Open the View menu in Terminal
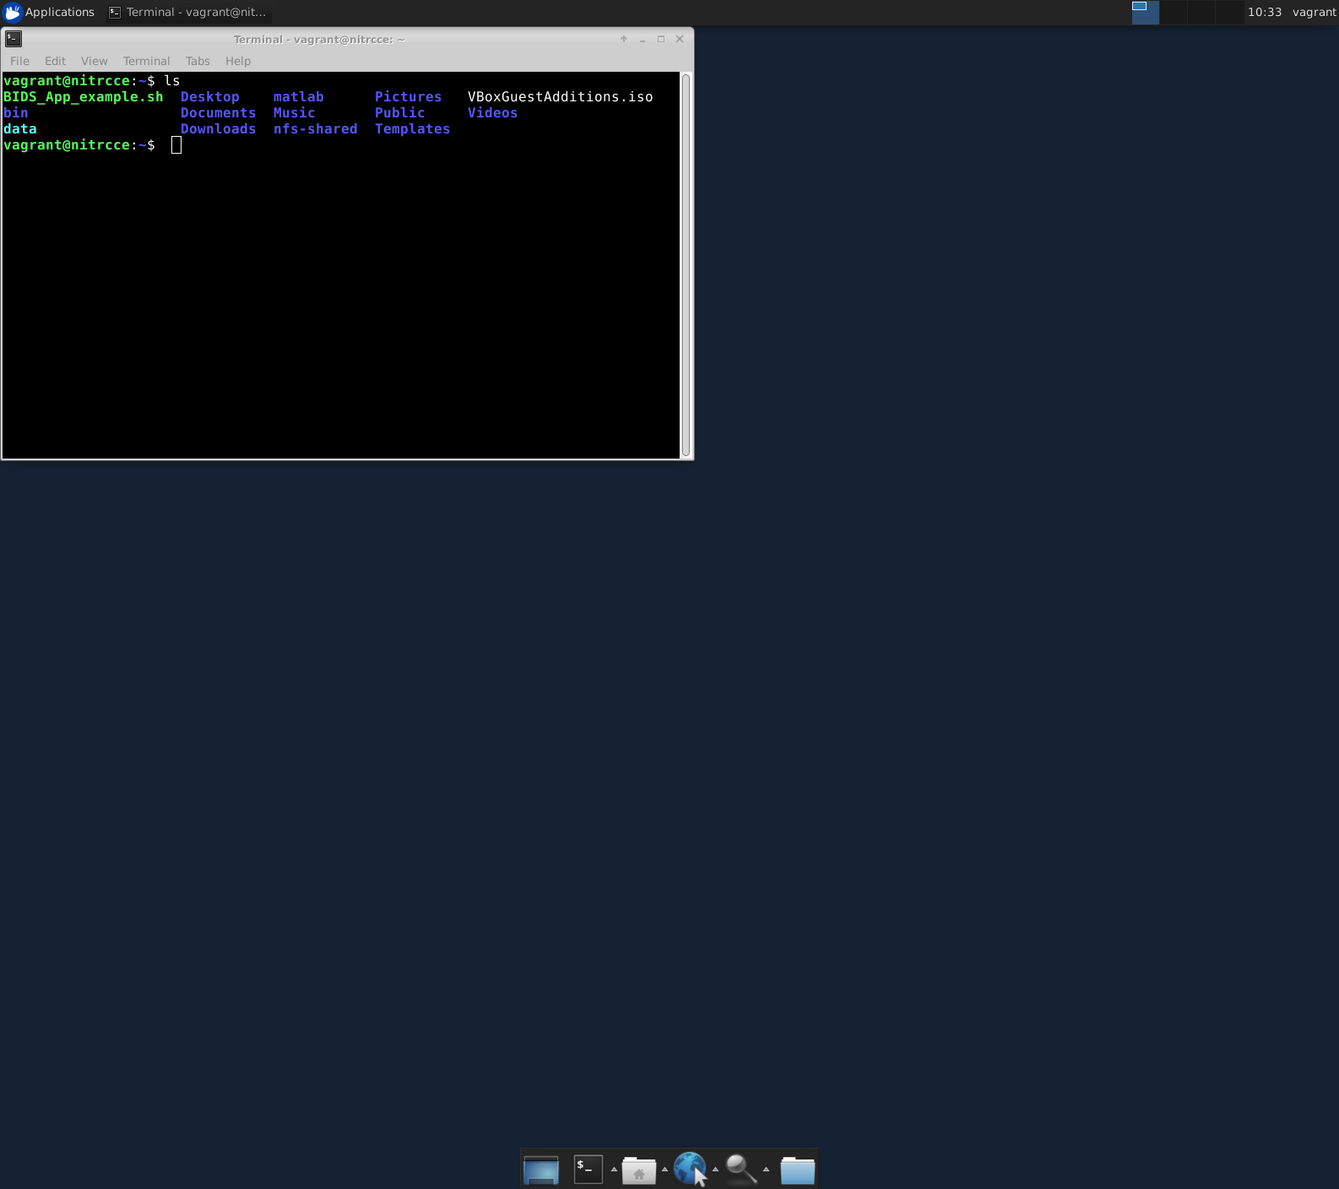The image size is (1339, 1189). point(94,61)
